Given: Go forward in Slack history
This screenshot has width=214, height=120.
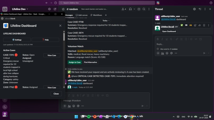Looking at the screenshot, I should point(51,3).
